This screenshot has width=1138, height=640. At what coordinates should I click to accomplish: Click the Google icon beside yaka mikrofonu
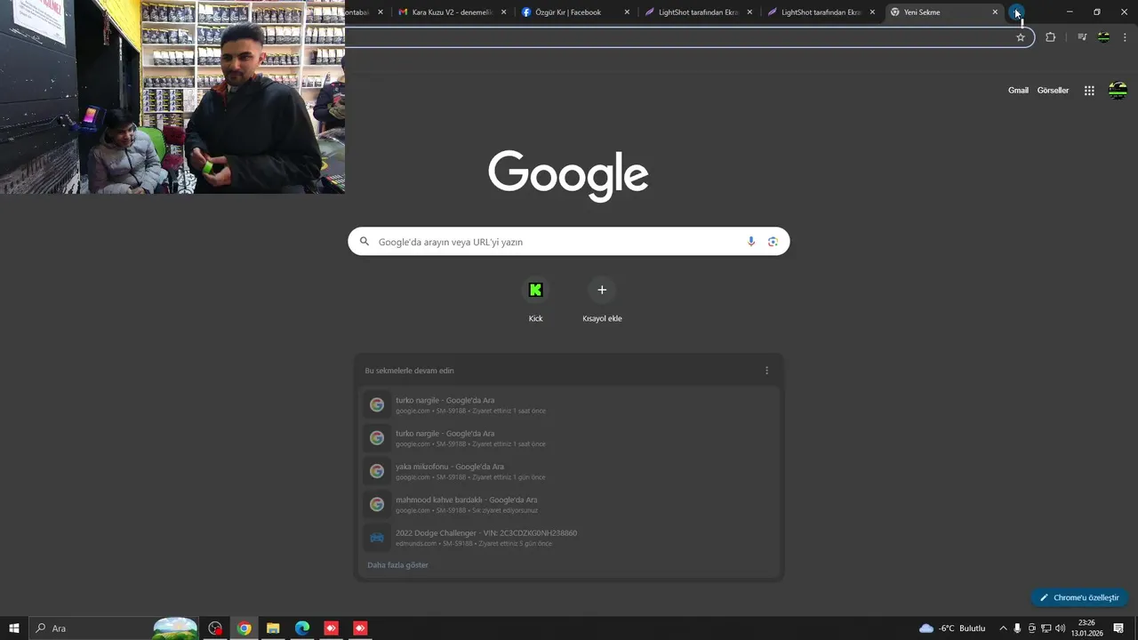[x=377, y=471]
